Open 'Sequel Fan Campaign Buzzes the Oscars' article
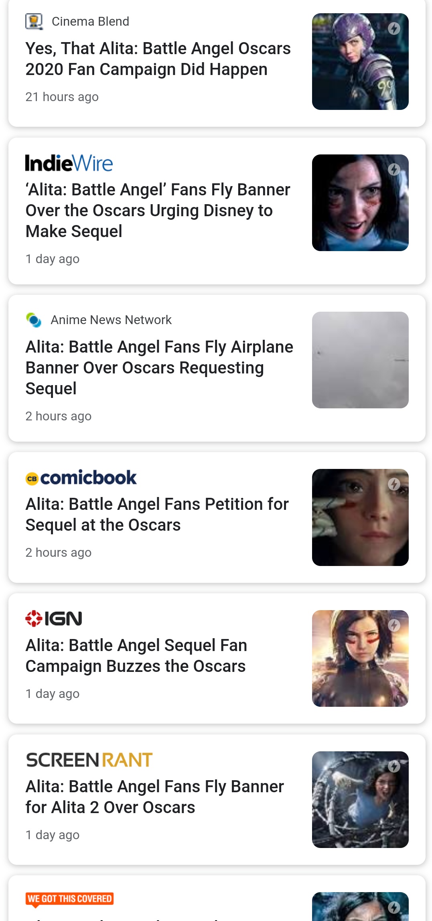The width and height of the screenshot is (432, 921). coord(136,655)
